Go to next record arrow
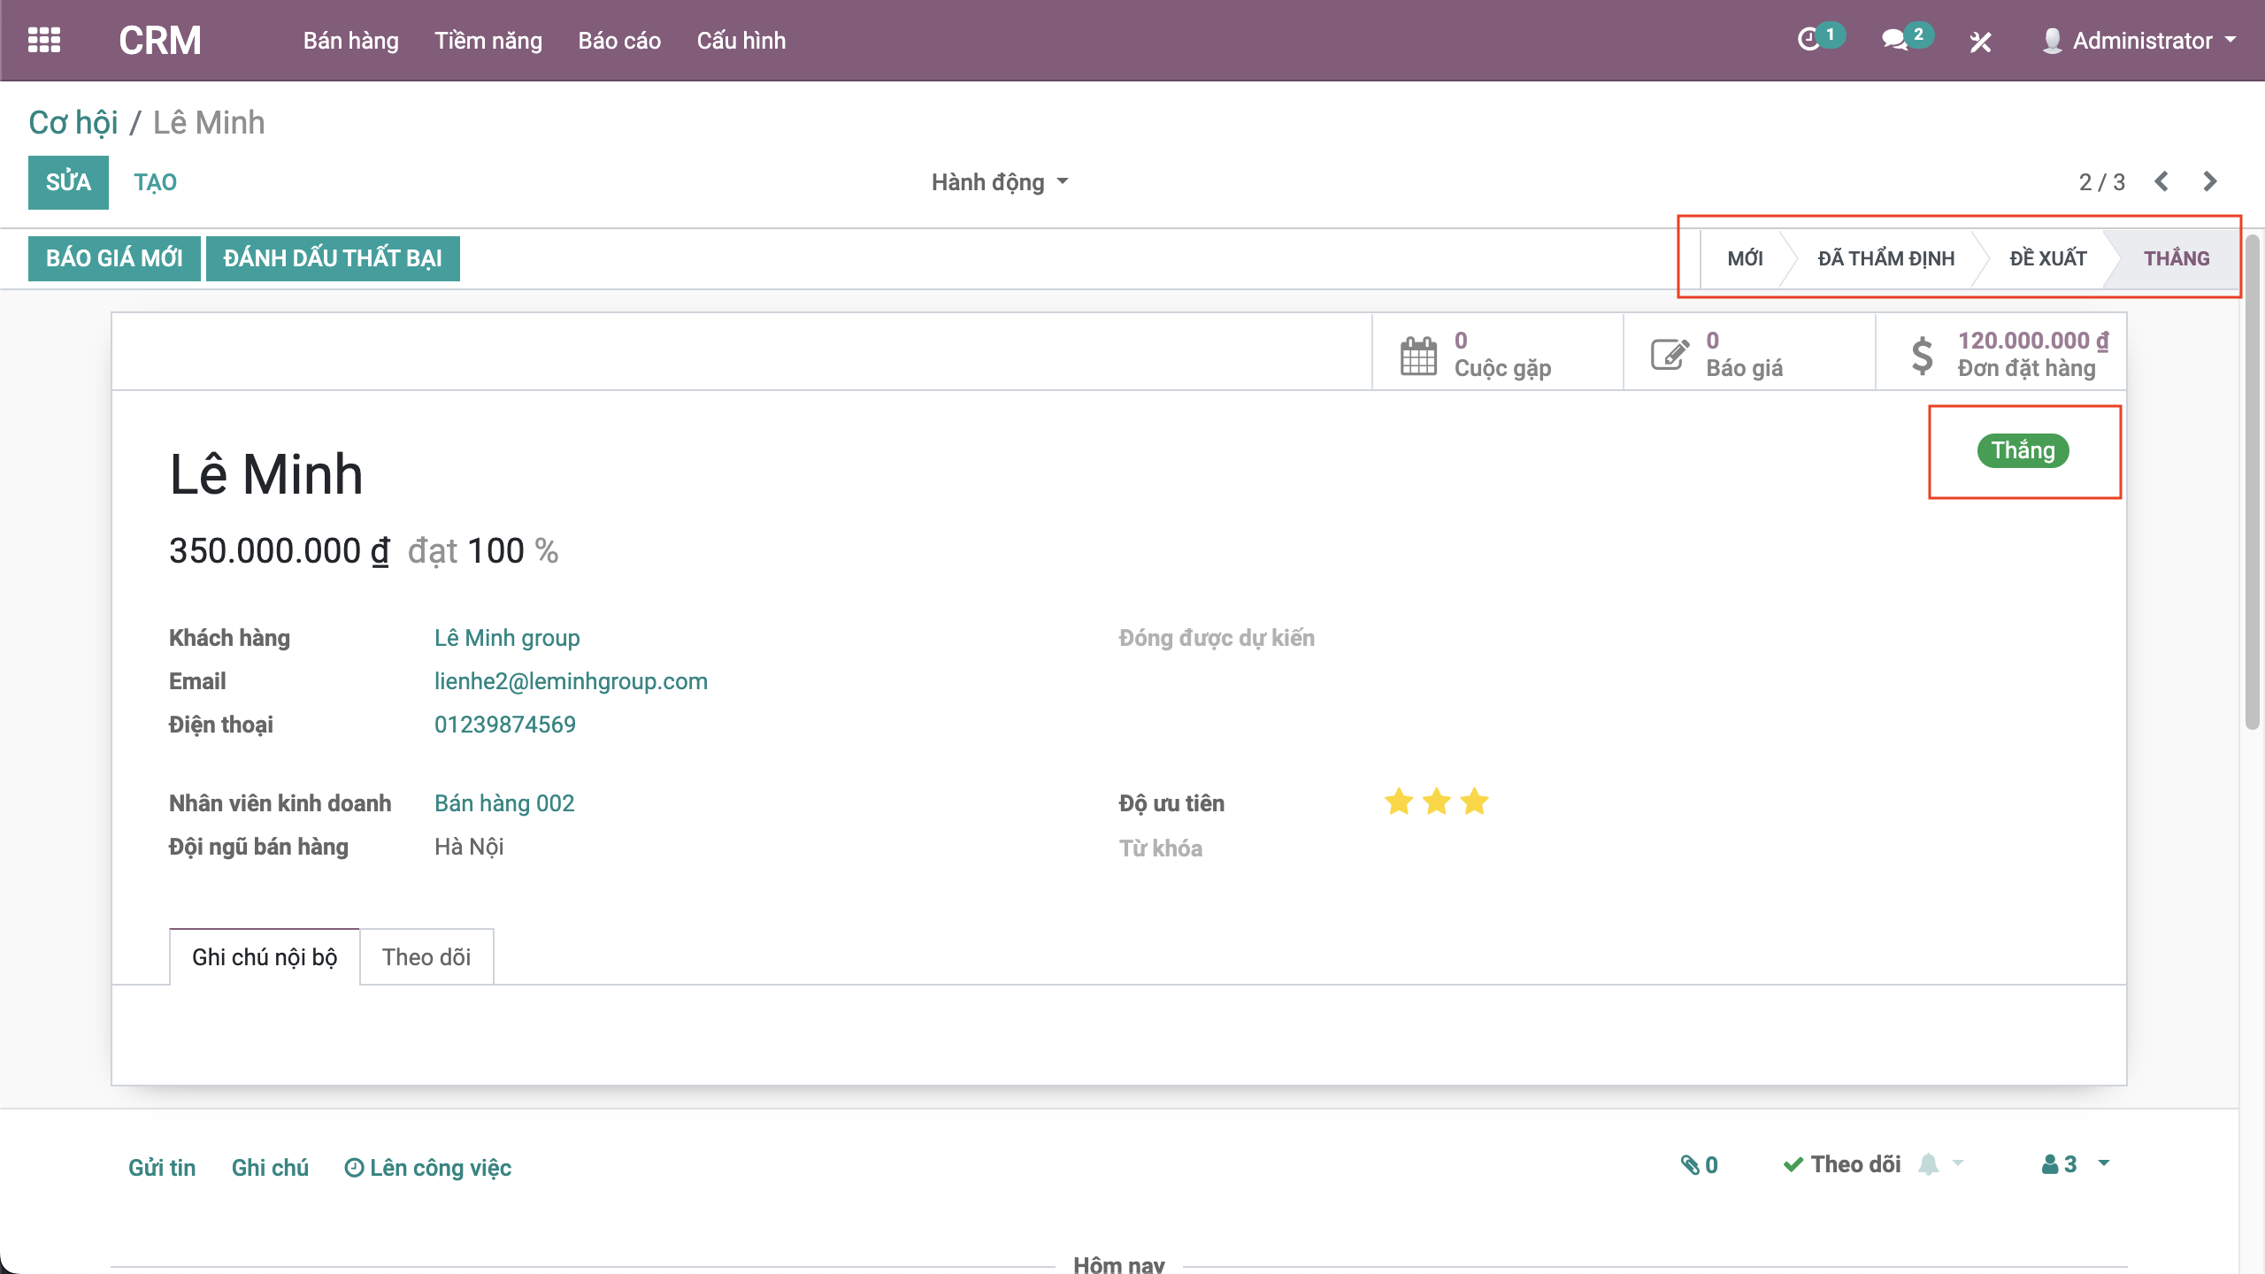 coord(2210,182)
